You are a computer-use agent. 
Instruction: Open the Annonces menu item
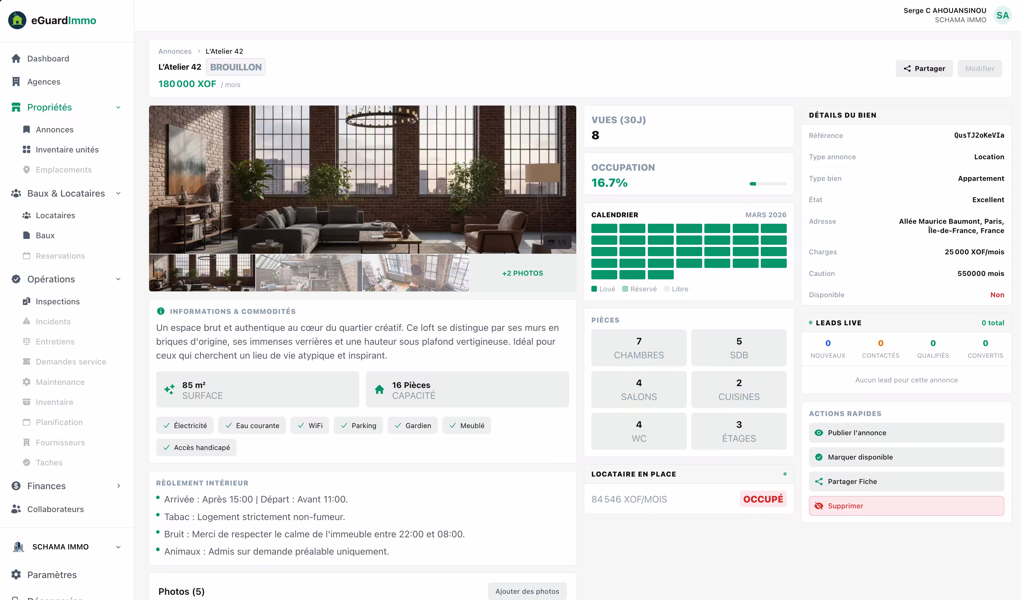pos(55,130)
